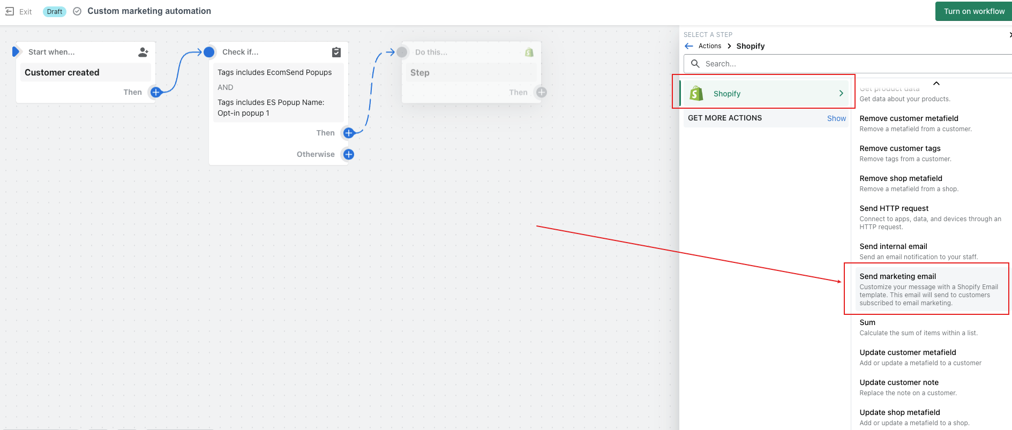Viewport: 1012px width, 430px height.
Task: Choose the Update customer note action
Action: [931, 387]
